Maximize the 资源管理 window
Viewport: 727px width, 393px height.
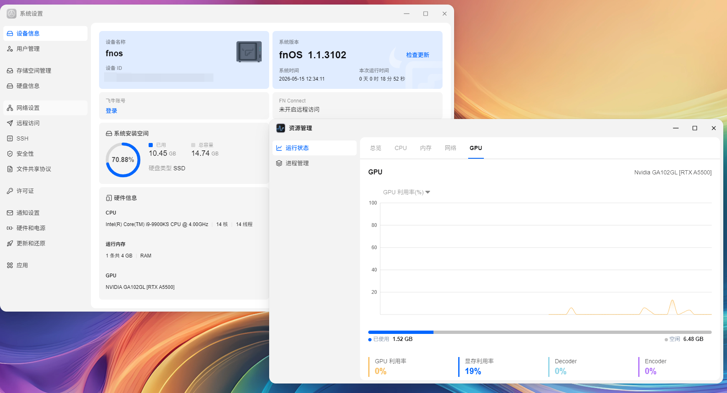[x=695, y=128]
